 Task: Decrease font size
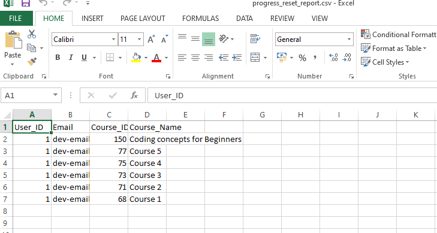click(165, 40)
